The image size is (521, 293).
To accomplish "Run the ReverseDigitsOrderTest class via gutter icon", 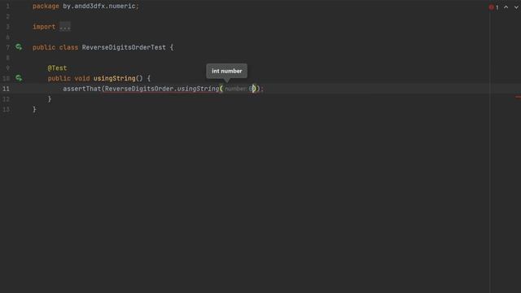I will [19, 47].
